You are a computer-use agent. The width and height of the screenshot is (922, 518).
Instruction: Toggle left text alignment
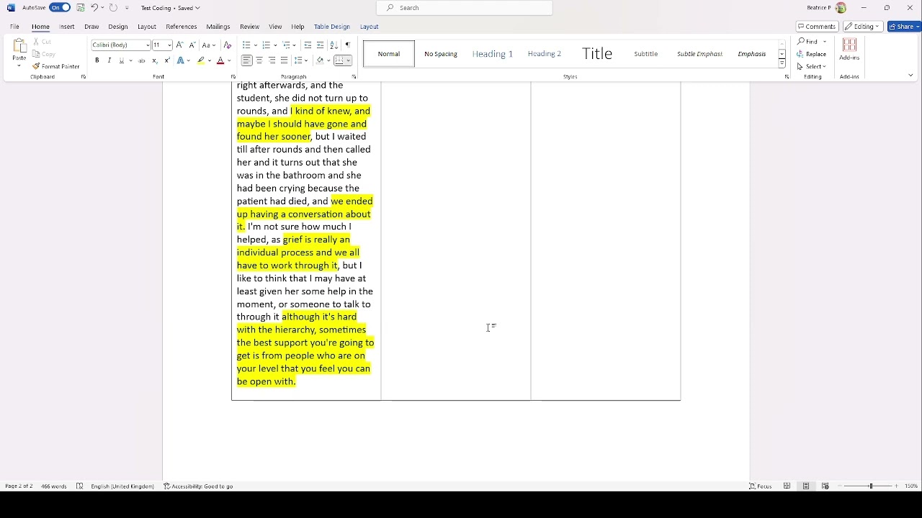246,61
